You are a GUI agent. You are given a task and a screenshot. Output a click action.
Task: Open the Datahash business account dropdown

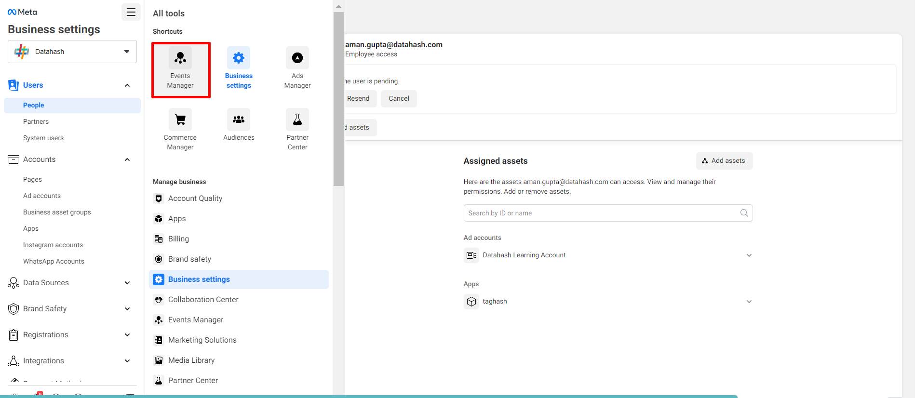click(x=72, y=52)
